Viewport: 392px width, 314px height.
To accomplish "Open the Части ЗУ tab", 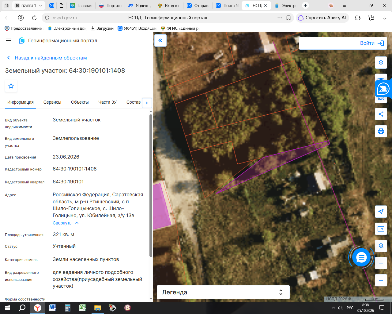I will pyautogui.click(x=107, y=102).
